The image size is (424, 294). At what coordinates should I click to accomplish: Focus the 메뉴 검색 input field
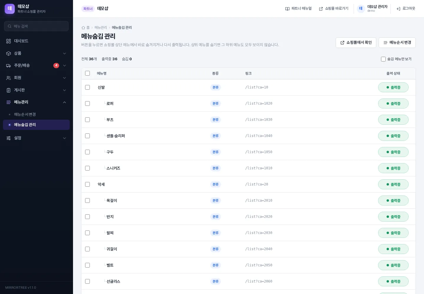point(36,26)
